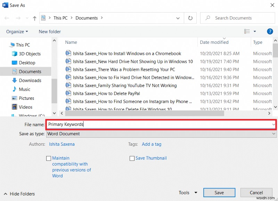This screenshot has height=201, width=278.
Task: Click the blue Help question mark icon
Action: (270, 32)
